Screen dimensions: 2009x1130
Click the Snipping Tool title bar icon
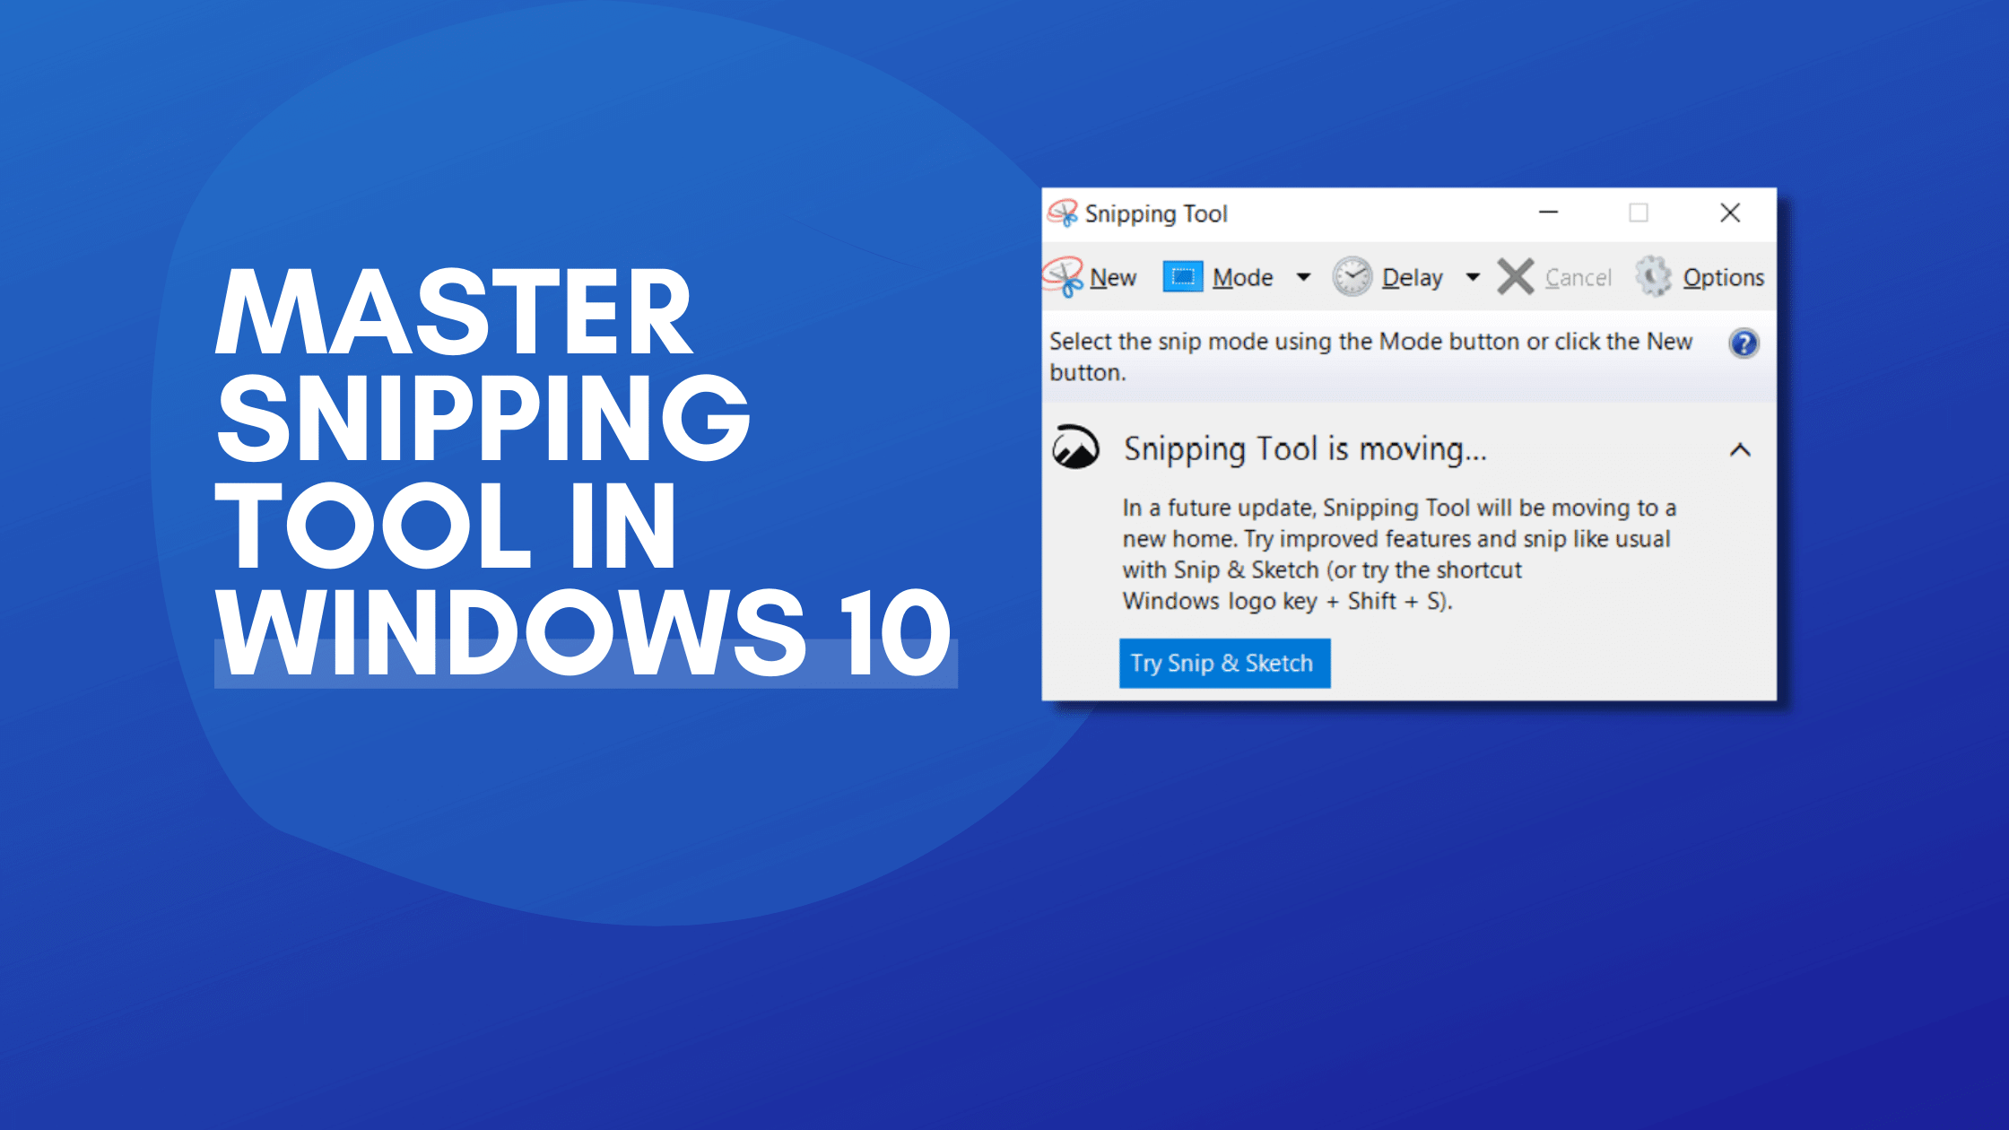click(1063, 213)
